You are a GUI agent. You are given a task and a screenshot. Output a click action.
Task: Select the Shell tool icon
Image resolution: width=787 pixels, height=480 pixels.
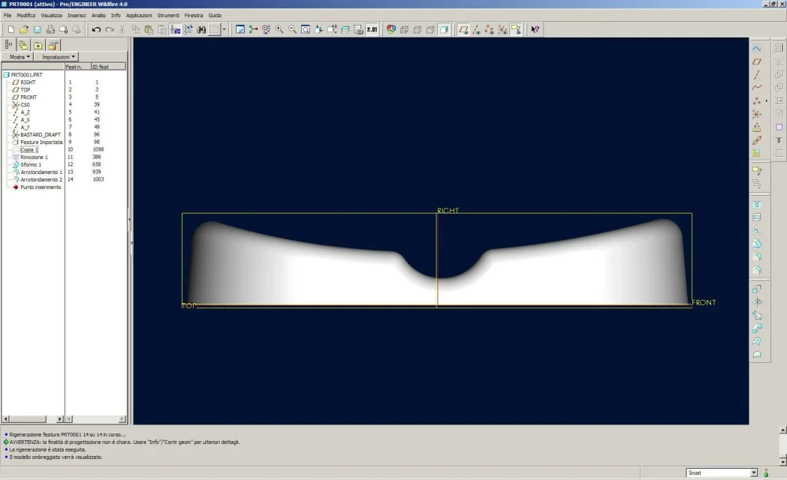click(757, 217)
